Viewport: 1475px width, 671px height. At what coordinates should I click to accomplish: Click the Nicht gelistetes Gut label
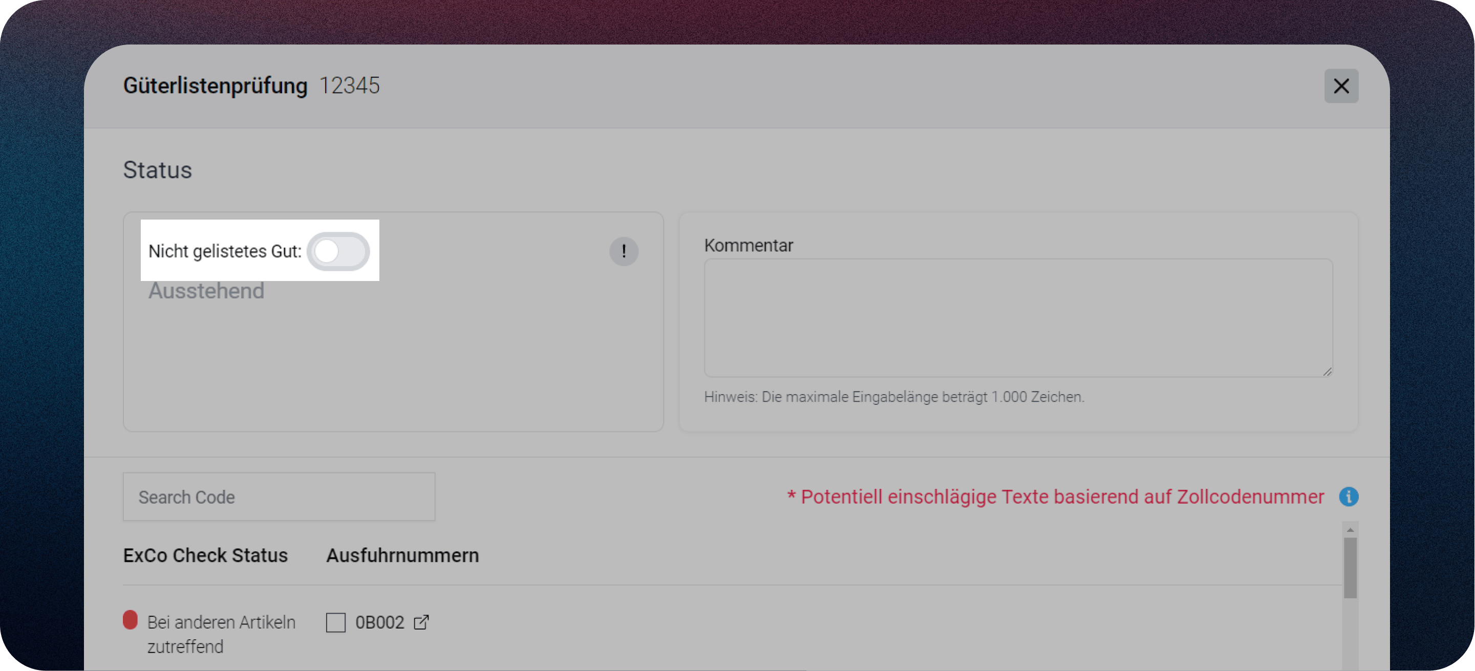[224, 251]
